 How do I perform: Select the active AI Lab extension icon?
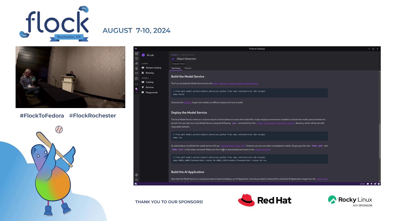pos(137,89)
